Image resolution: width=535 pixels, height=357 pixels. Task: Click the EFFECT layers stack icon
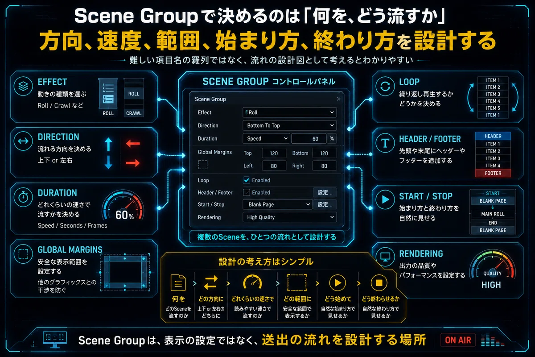pos(22,87)
